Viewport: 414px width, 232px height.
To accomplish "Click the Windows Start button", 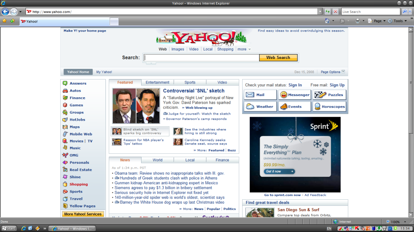I will 9,228.
